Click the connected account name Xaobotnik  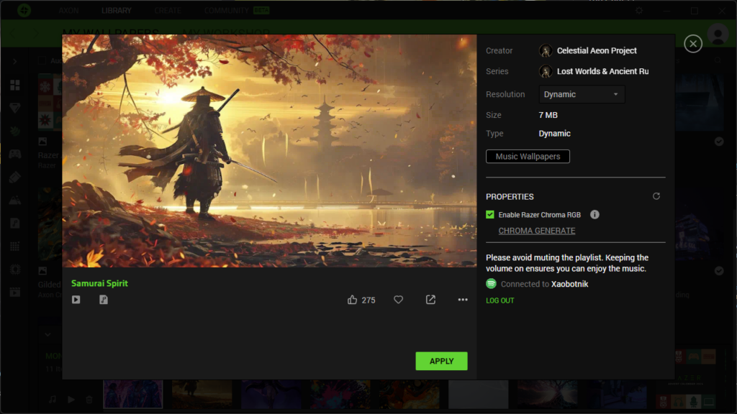point(570,284)
